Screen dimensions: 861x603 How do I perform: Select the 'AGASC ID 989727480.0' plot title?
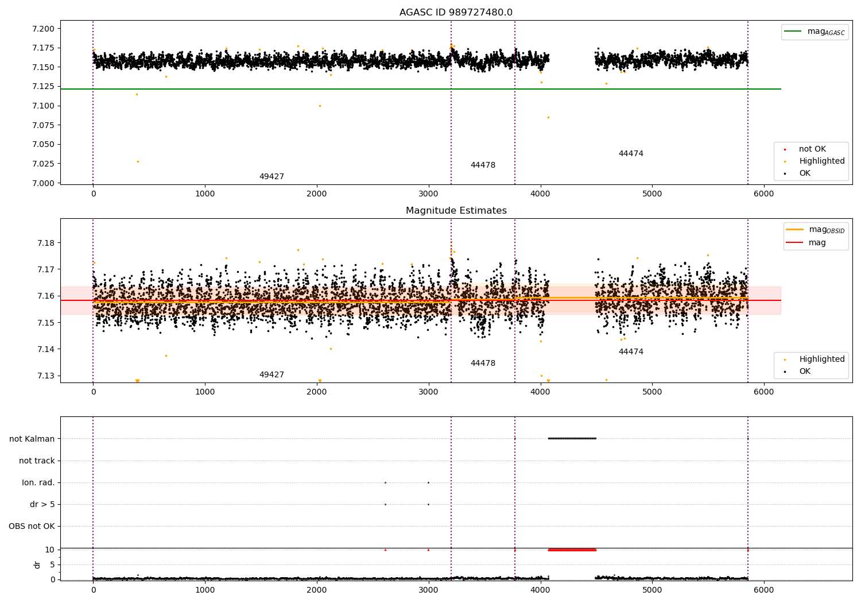[x=456, y=13]
